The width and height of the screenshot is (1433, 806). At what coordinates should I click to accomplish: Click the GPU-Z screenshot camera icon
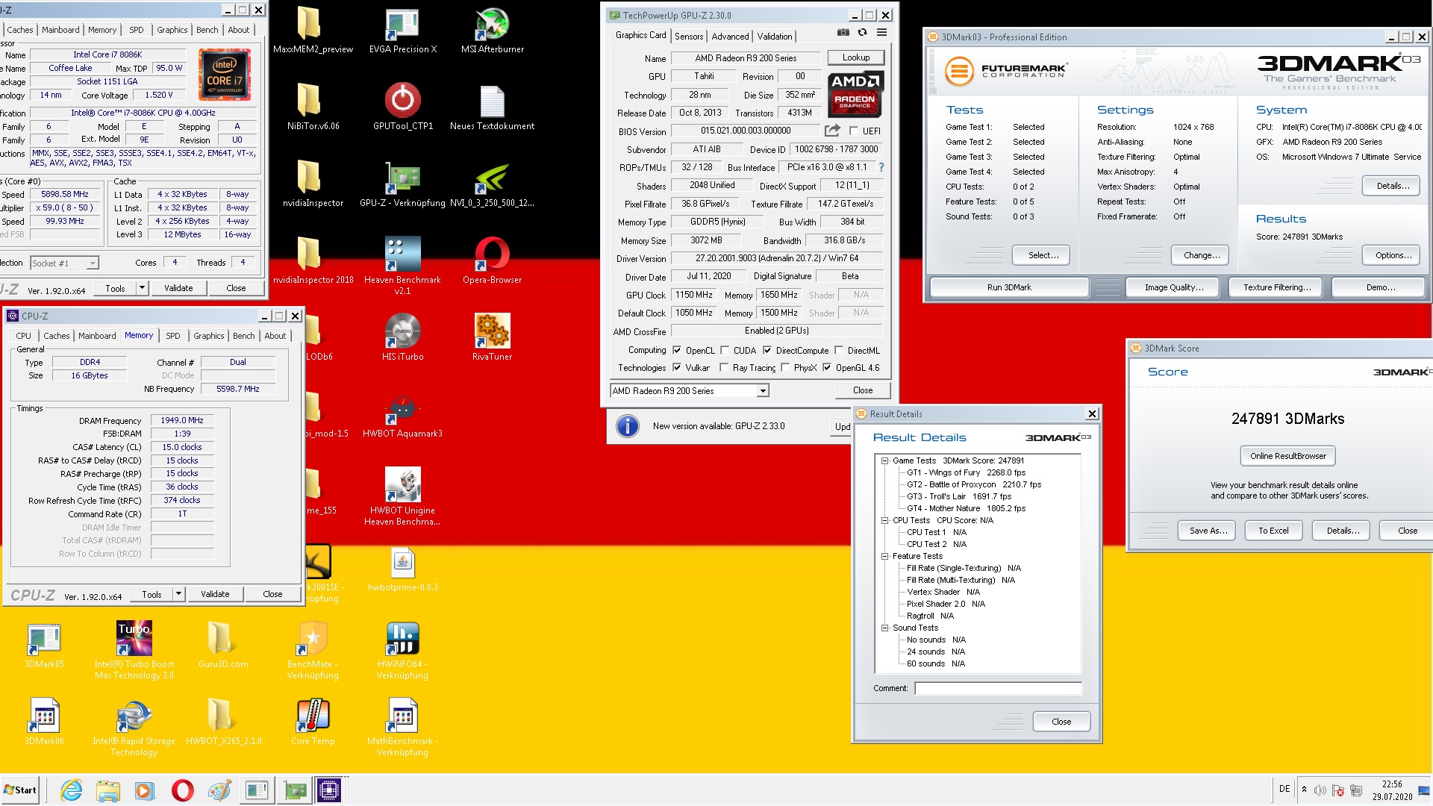tap(843, 32)
